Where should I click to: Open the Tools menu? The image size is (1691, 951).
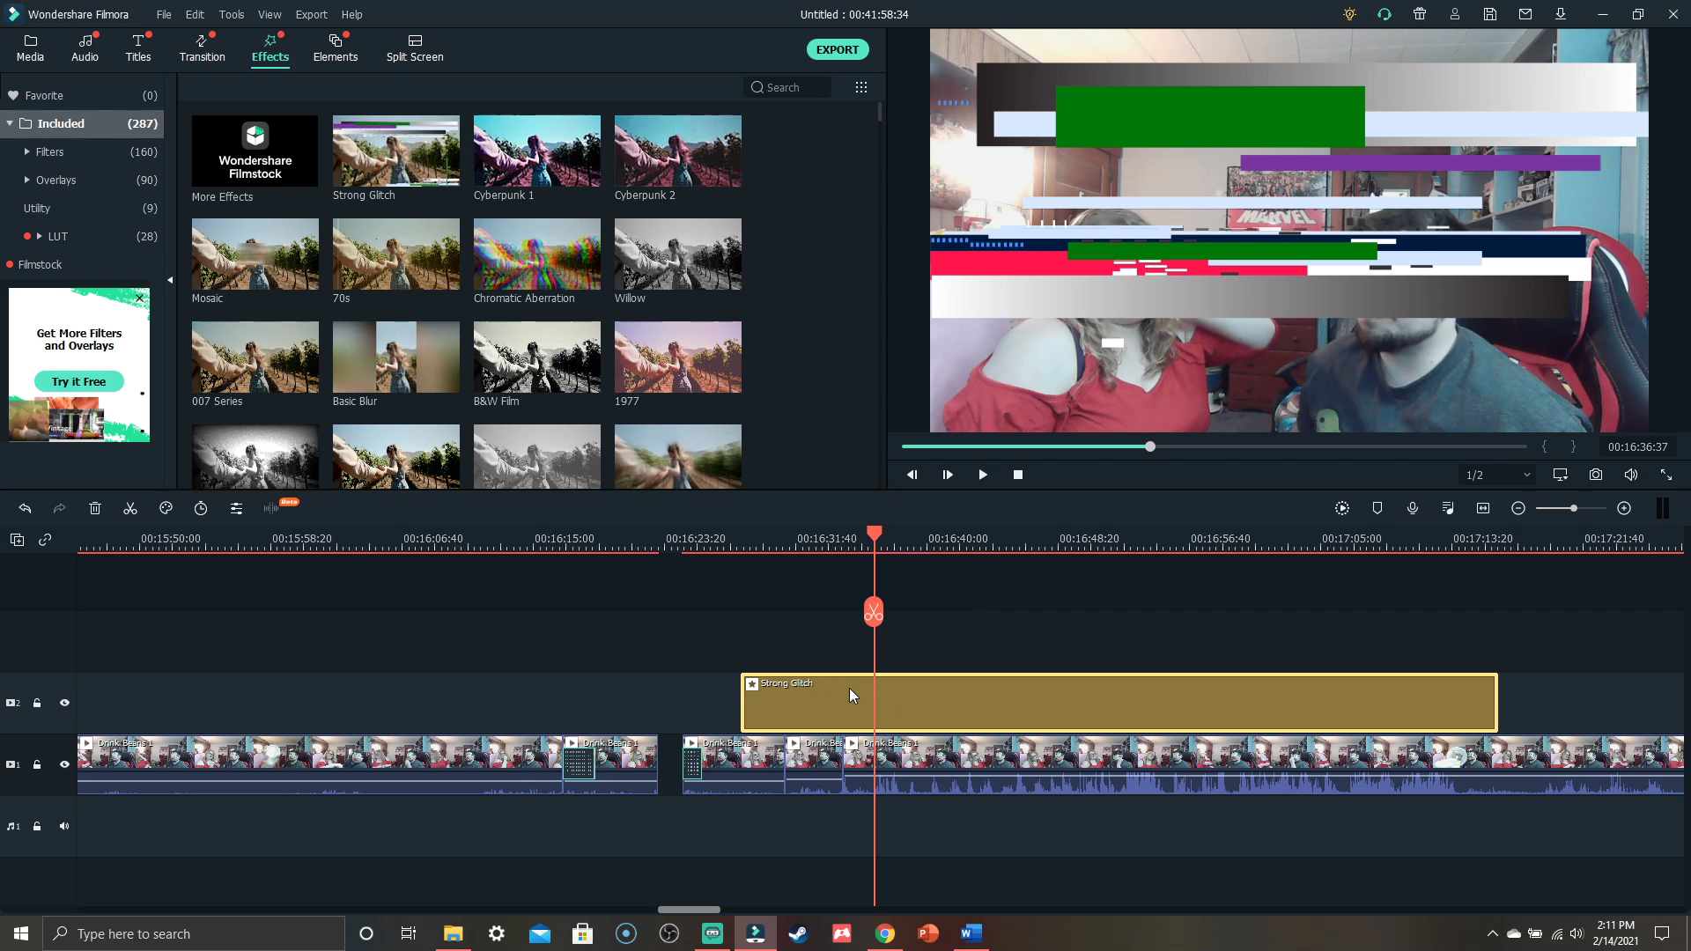pyautogui.click(x=232, y=14)
